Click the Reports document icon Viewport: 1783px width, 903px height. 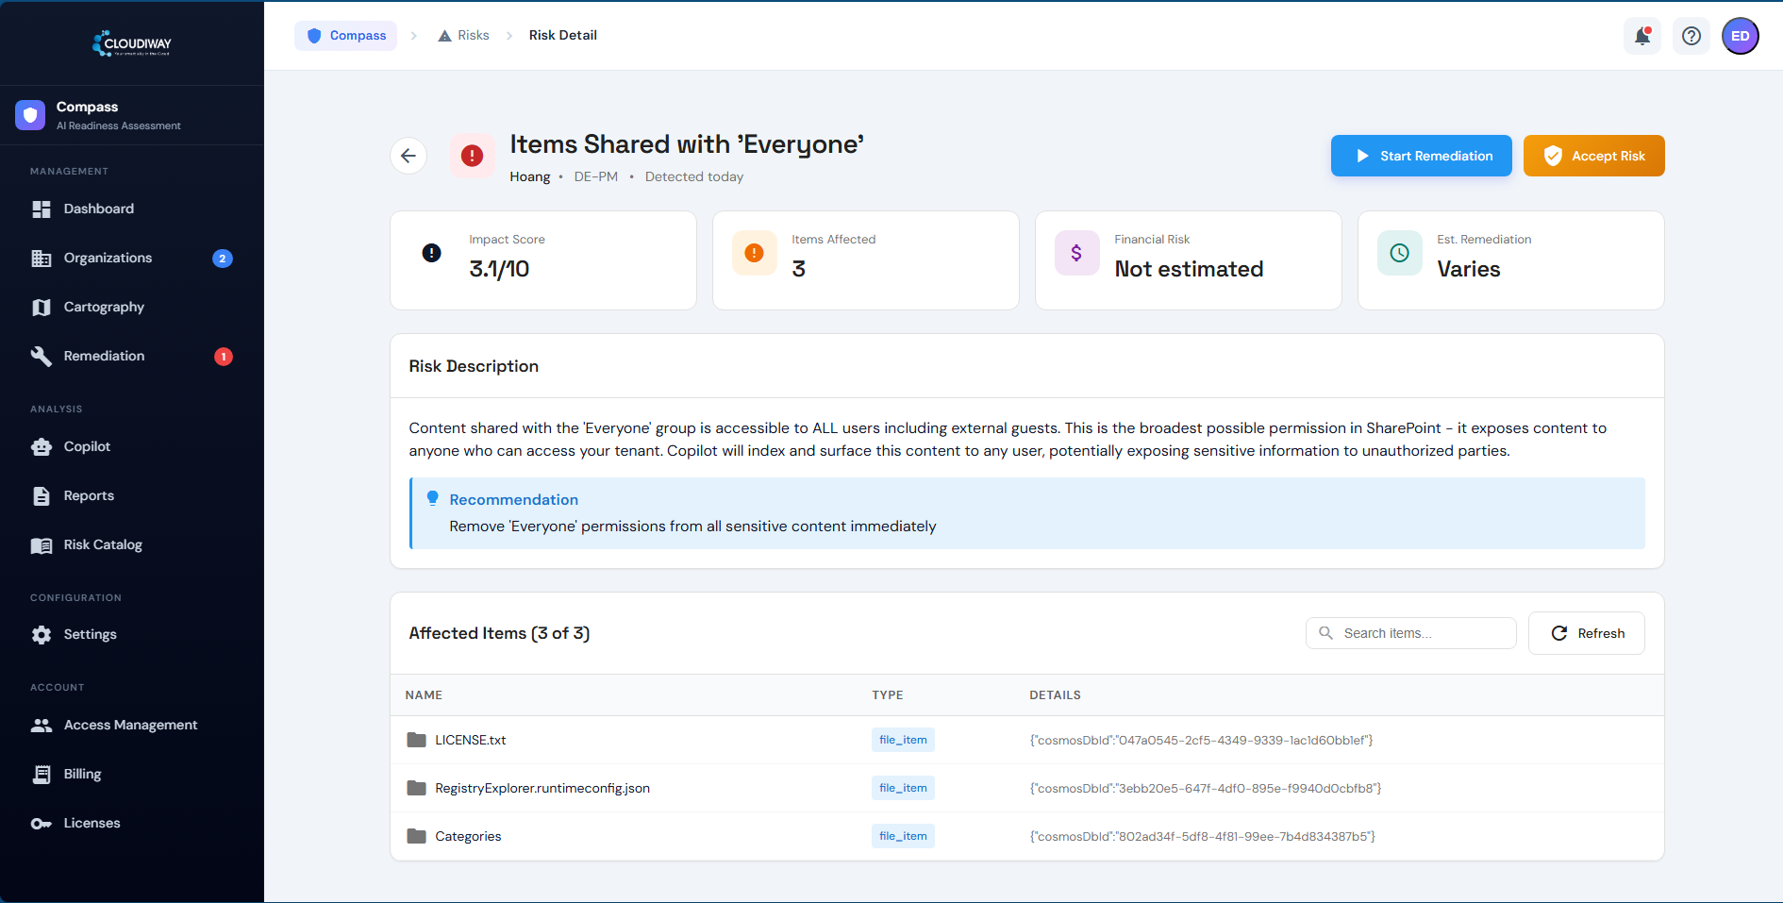coord(42,496)
